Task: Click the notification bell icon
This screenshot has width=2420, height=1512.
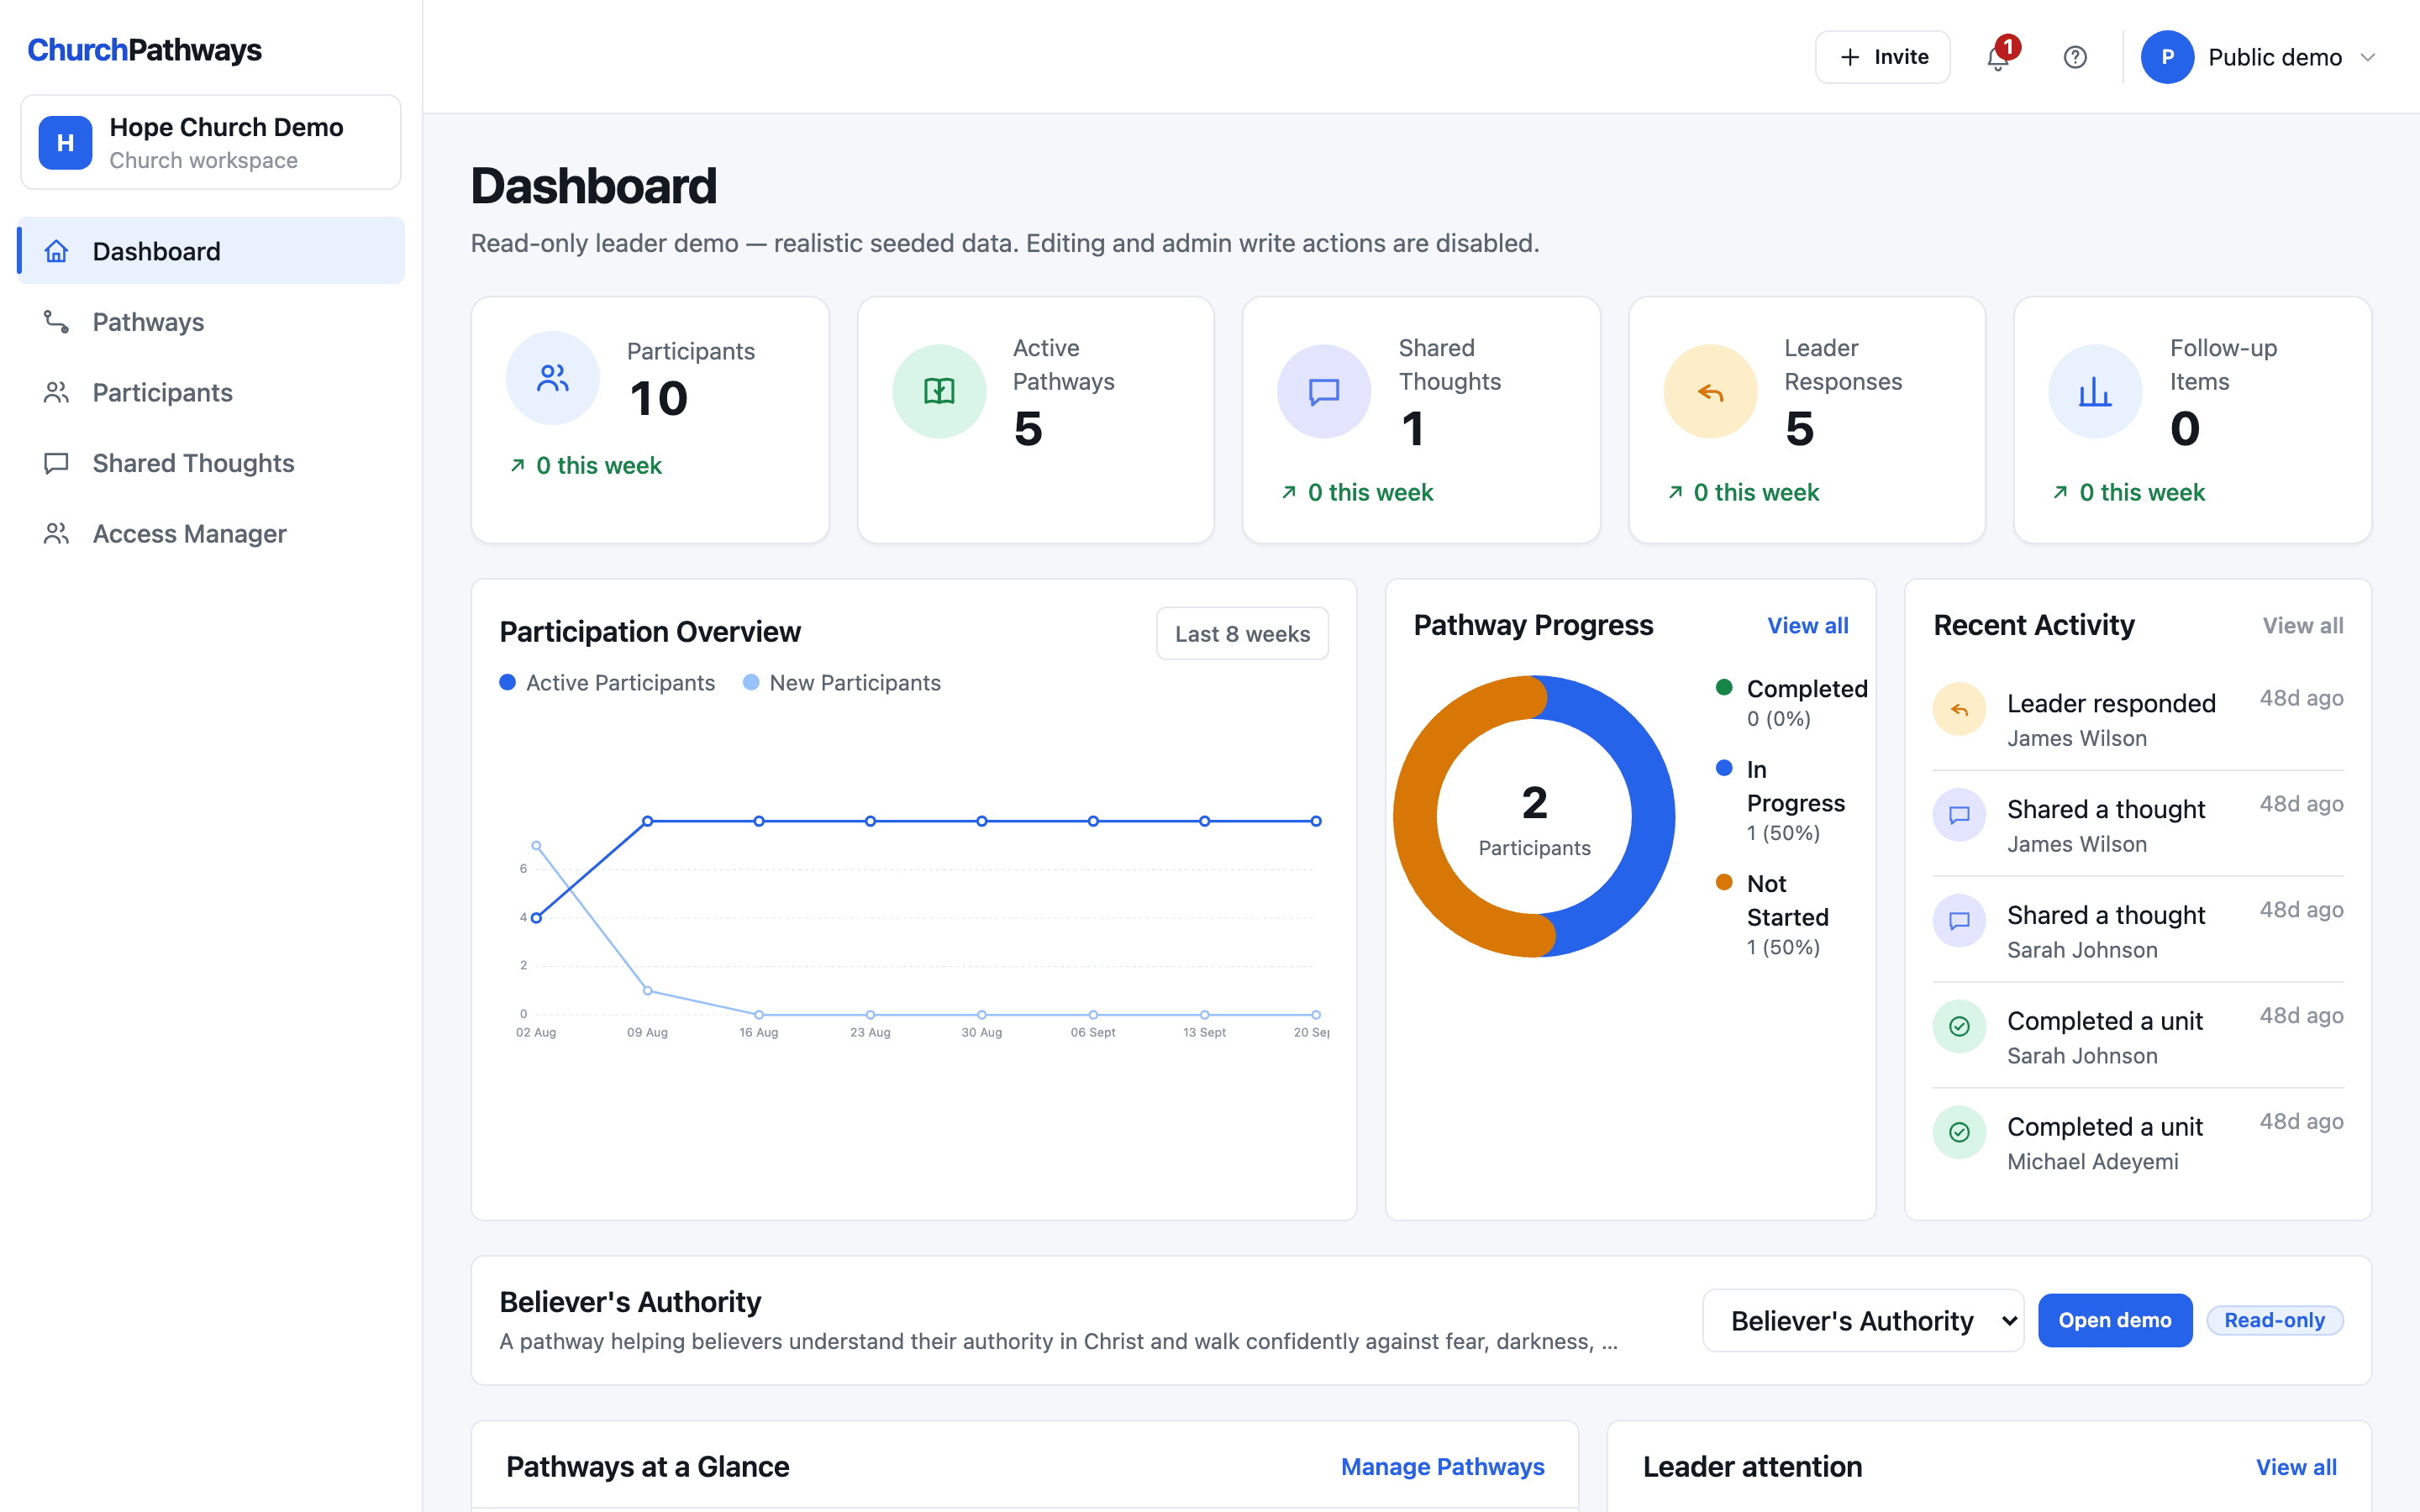Action: pos(1997,58)
